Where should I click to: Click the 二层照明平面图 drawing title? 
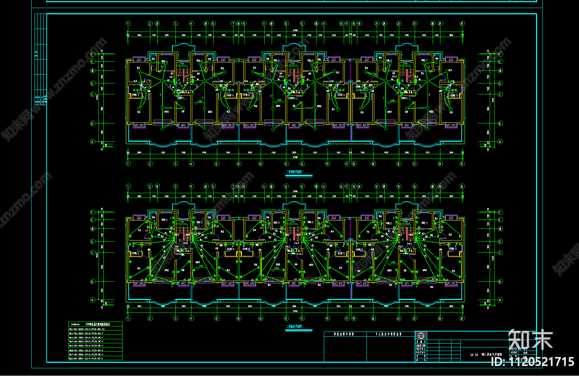pyautogui.click(x=294, y=172)
